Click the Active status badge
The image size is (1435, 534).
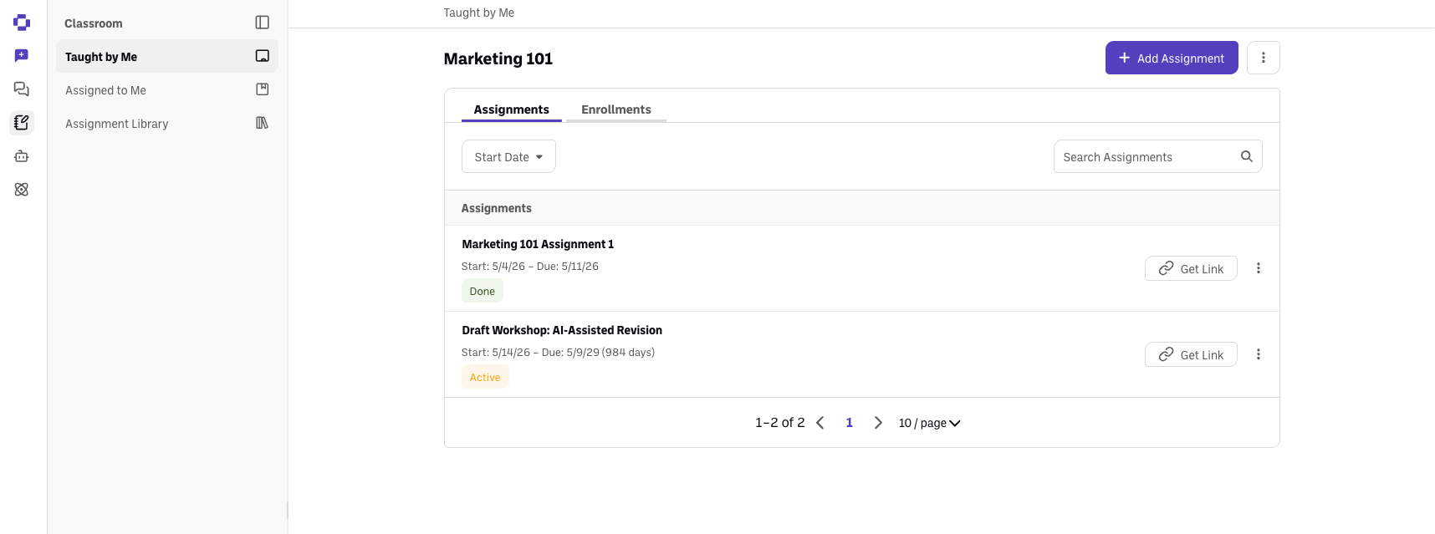[485, 377]
